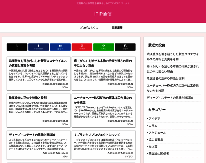This screenshot has width=206, height=163.
Task: Click the アイデア label on Jプラン card
Action: tap(129, 156)
